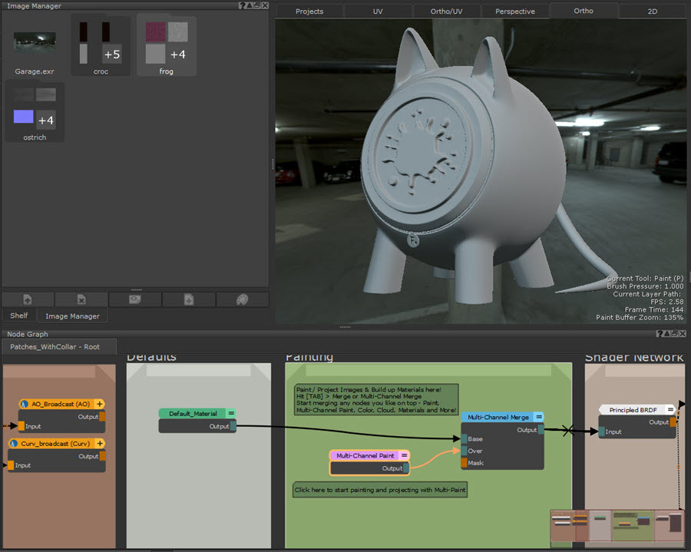Click the image view icon in Image Manager
Image resolution: width=691 pixels, height=552 pixels.
point(135,299)
